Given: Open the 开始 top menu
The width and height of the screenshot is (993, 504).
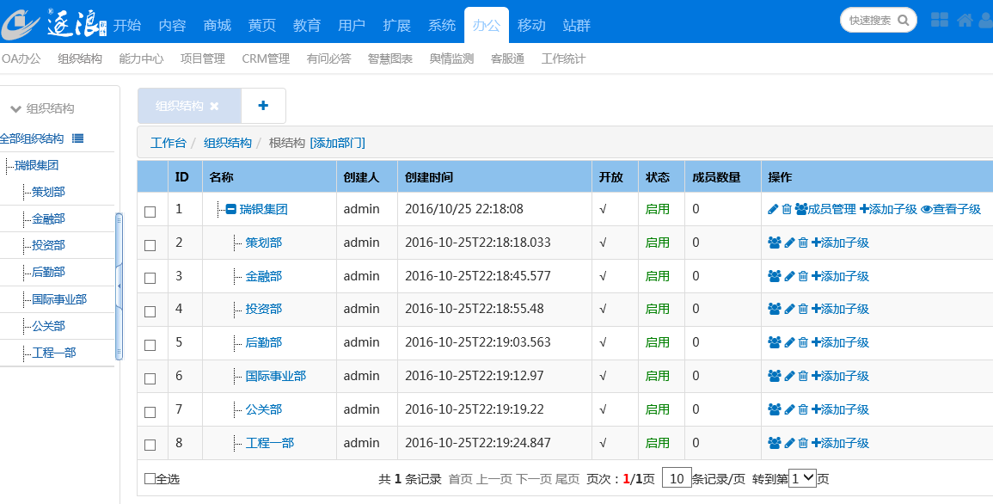Looking at the screenshot, I should [x=126, y=25].
